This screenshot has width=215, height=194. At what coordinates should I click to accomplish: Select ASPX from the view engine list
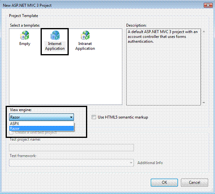(41, 123)
